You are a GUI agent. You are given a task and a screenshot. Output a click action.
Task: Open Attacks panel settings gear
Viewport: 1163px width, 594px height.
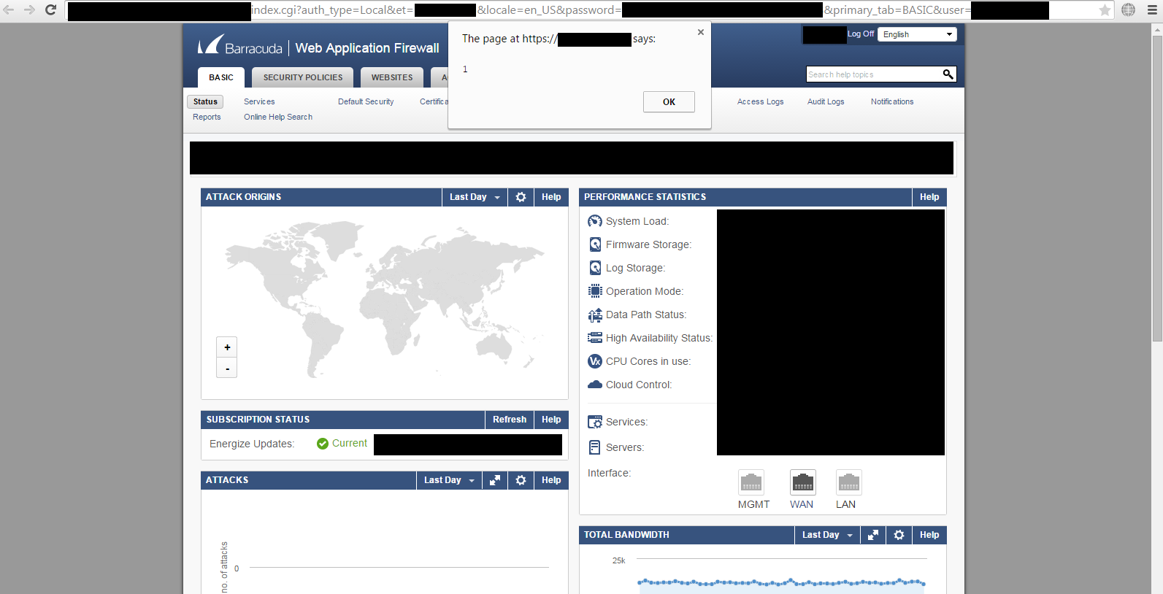[x=521, y=480]
